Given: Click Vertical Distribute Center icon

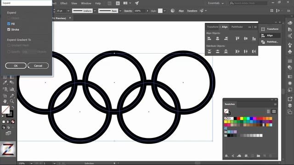Looking at the screenshot, I should tap(217, 51).
